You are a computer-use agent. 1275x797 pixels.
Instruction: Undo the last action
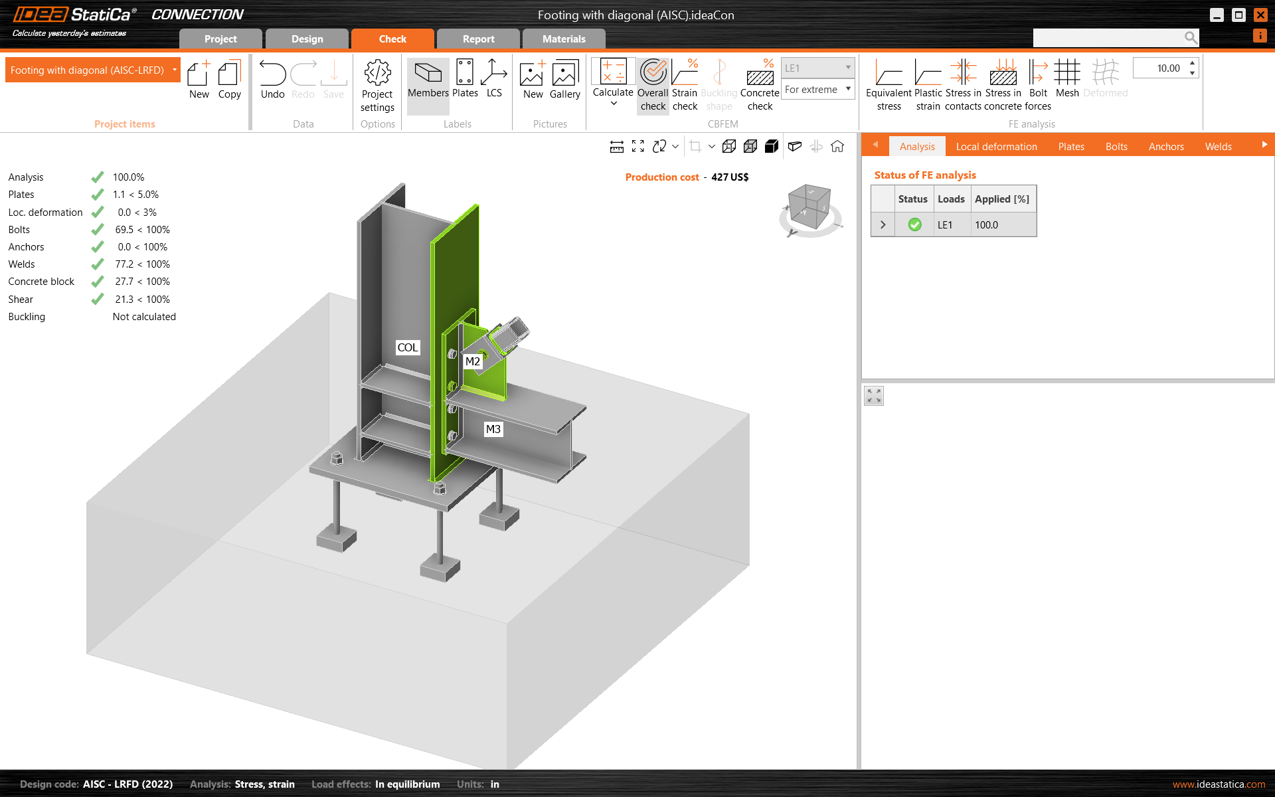click(x=272, y=80)
